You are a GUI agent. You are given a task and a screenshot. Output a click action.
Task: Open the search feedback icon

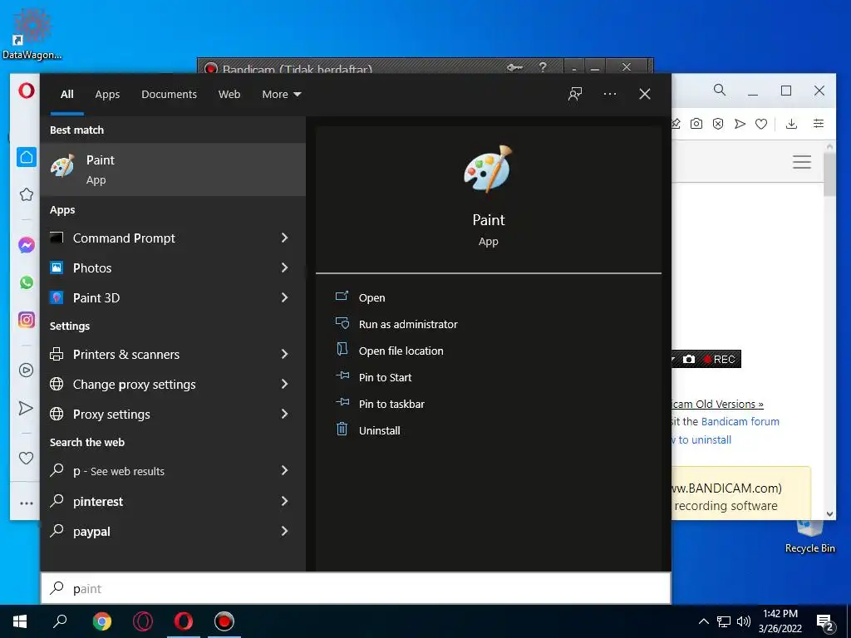pyautogui.click(x=575, y=94)
